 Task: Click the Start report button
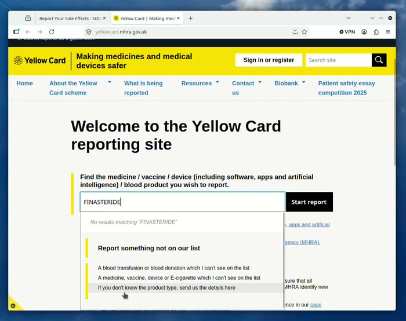(x=309, y=202)
